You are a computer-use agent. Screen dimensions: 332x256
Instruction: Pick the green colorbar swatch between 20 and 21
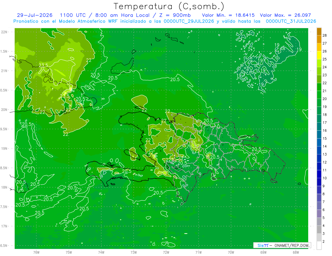pyautogui.click(x=319, y=95)
